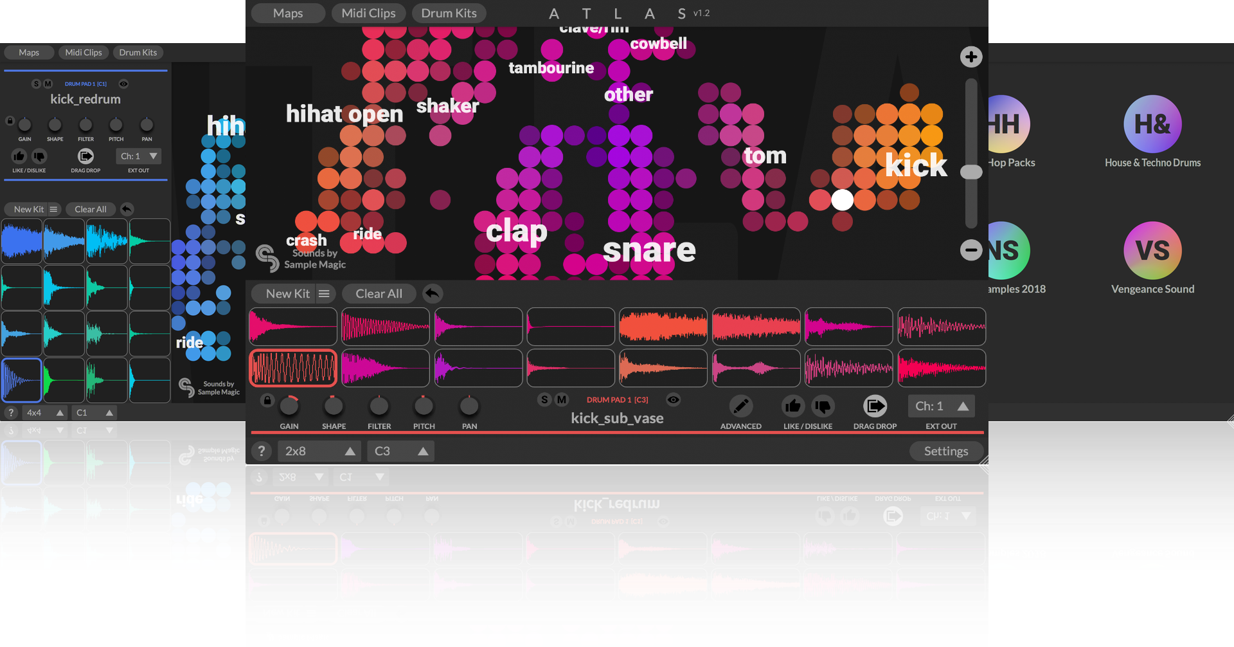1234x647 pixels.
Task: Select Midi Clips tab in the left window
Action: pos(84,52)
